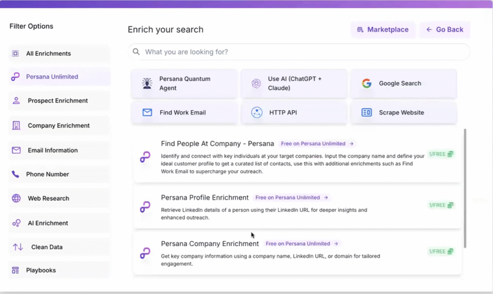Viewport: 493px width, 294px height.
Task: Click the Clean Data arrows icon
Action: tap(18, 247)
